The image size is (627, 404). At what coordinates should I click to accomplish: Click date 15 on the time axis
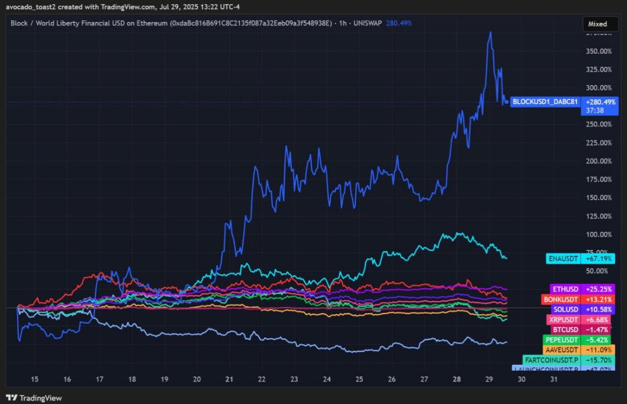point(35,379)
